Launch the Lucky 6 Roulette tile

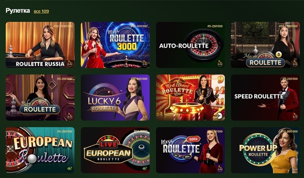pos(115,97)
